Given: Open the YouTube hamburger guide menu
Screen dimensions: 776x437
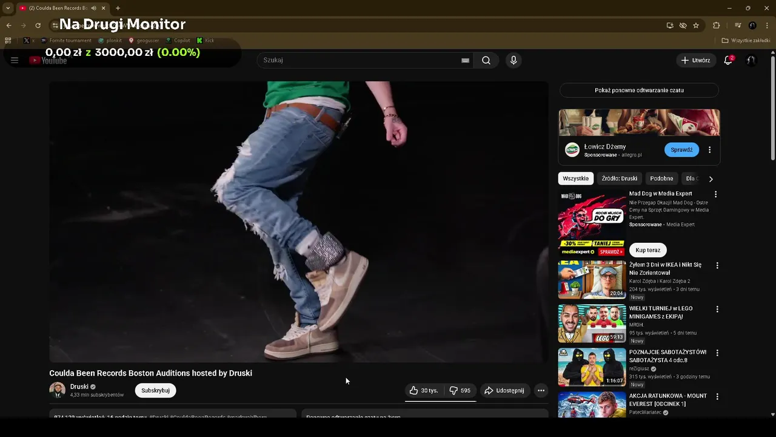Looking at the screenshot, I should 15,60.
